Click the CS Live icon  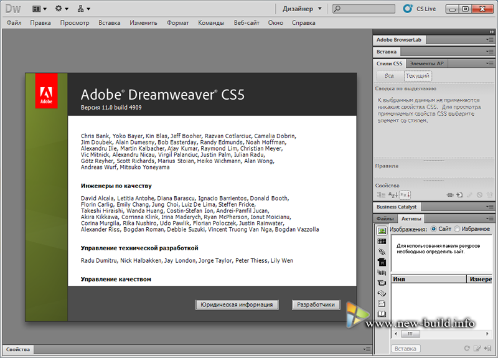(x=408, y=9)
